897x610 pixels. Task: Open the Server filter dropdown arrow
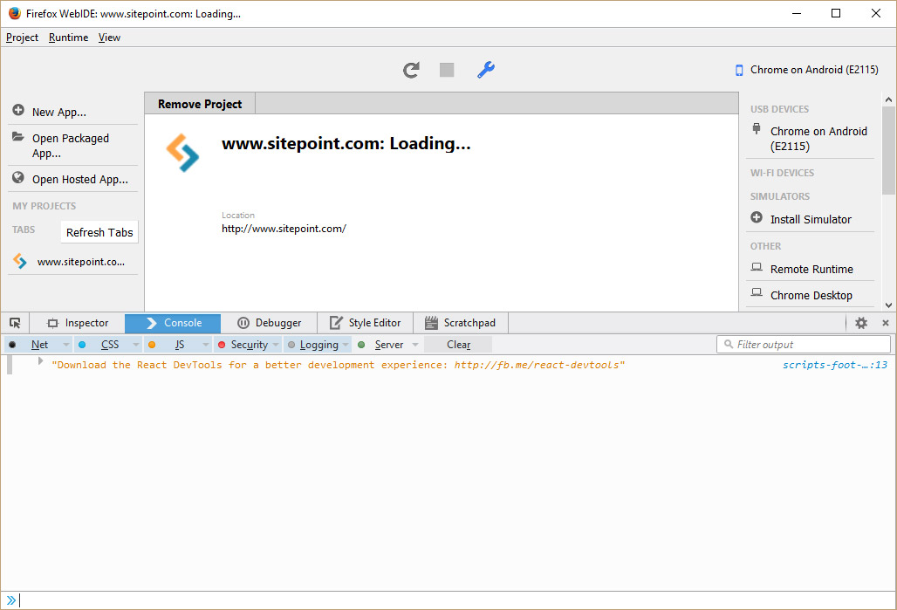(x=415, y=345)
